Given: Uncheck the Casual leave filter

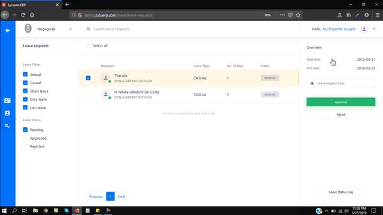Looking at the screenshot, I should click(x=25, y=82).
